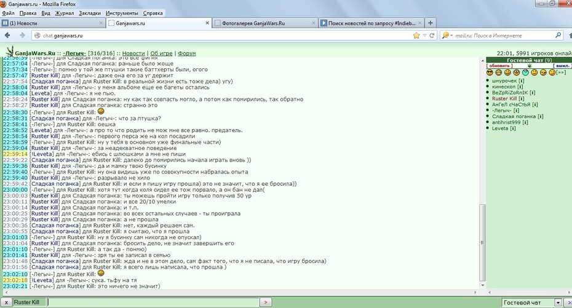Refresh chat with обновить link

coord(499,66)
